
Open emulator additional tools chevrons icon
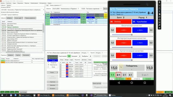click(x=159, y=28)
